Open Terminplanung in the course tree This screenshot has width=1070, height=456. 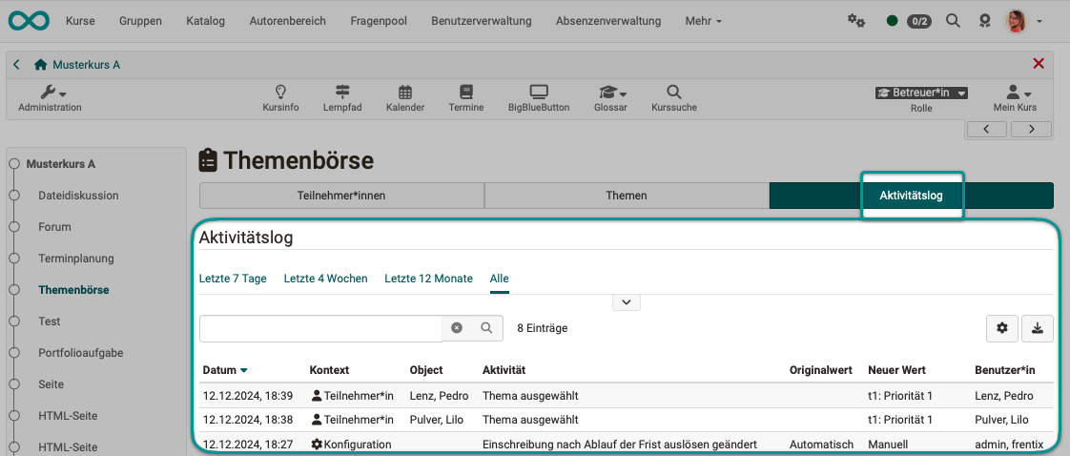(75, 259)
